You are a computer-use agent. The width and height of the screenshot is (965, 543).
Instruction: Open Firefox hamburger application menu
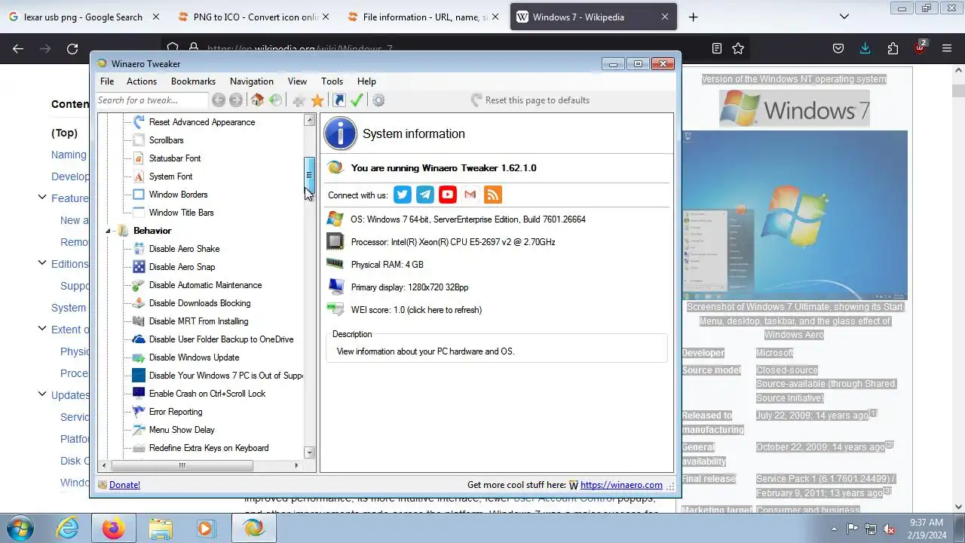click(947, 48)
